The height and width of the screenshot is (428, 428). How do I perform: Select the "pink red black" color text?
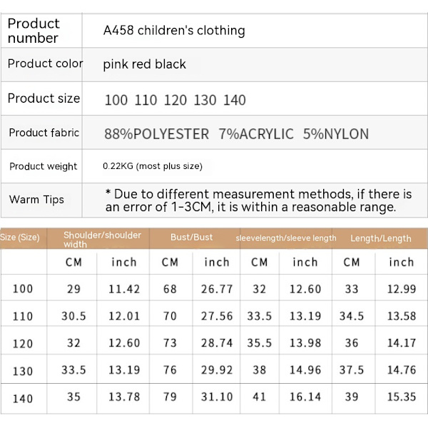click(144, 64)
